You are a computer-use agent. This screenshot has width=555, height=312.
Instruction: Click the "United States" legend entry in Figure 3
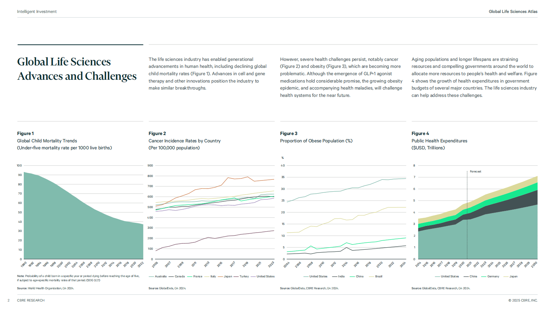(x=315, y=276)
